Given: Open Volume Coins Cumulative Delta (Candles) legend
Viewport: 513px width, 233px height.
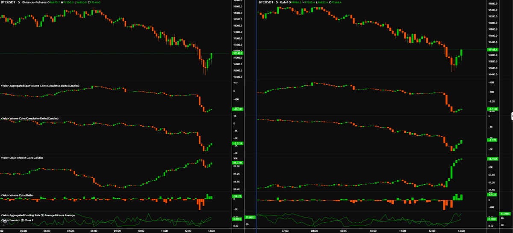Looking at the screenshot, I should [29, 118].
